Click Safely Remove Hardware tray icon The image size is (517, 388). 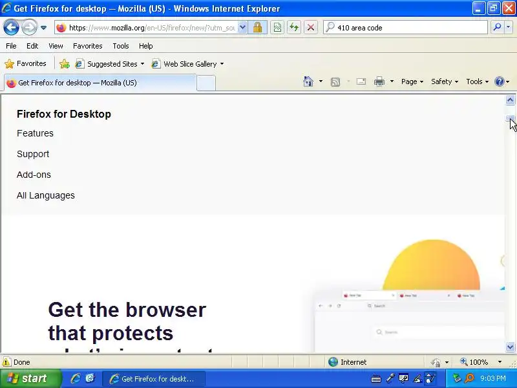point(457,378)
